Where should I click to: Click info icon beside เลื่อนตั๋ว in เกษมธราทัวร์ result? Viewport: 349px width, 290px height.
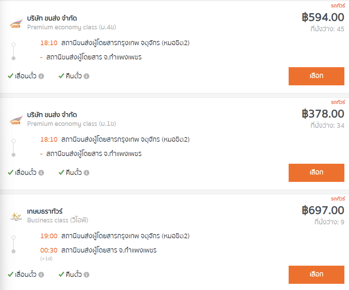click(x=41, y=275)
